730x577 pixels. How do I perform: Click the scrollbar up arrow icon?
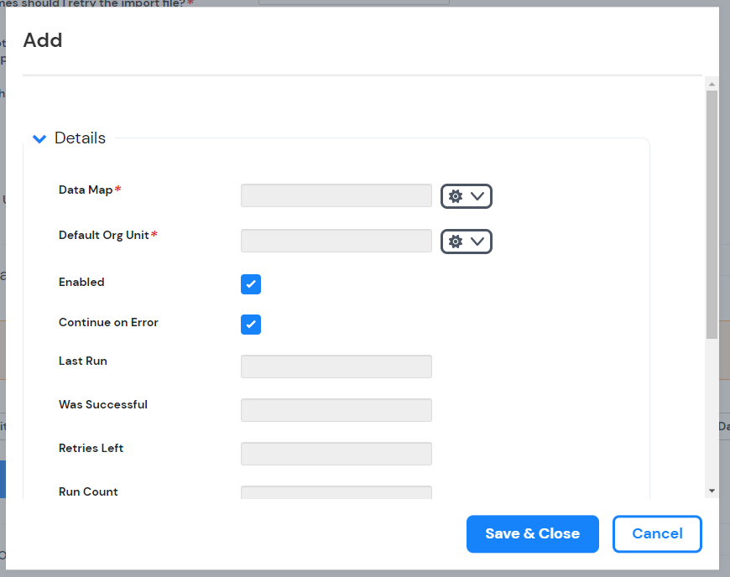tap(712, 83)
